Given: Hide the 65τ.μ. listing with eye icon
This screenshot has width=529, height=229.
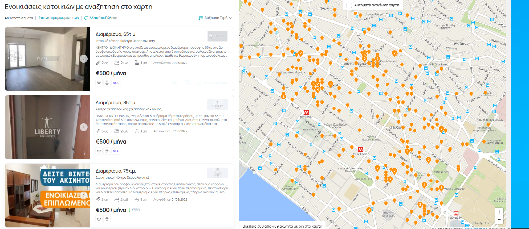Looking at the screenshot, I should point(174,83).
